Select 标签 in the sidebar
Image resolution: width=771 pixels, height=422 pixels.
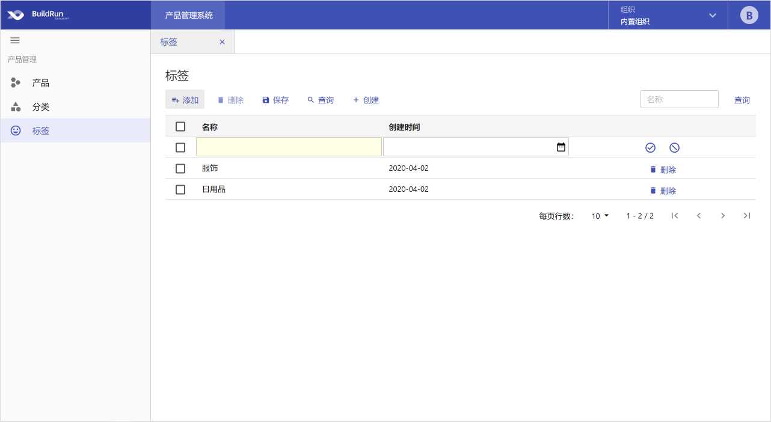(75, 130)
